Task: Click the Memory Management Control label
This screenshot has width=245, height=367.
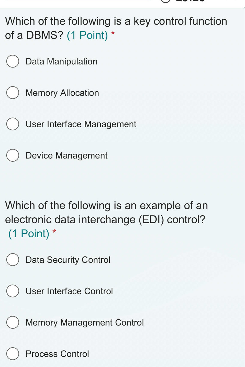Action: coord(84,322)
